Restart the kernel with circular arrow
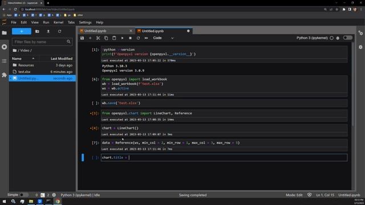Screen dimensions: 365x205 (x=138, y=38)
